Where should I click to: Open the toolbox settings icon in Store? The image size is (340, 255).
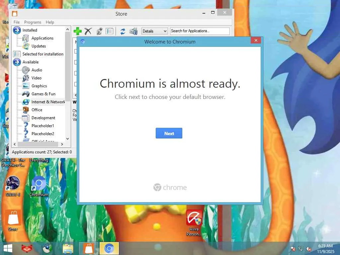pos(133,31)
